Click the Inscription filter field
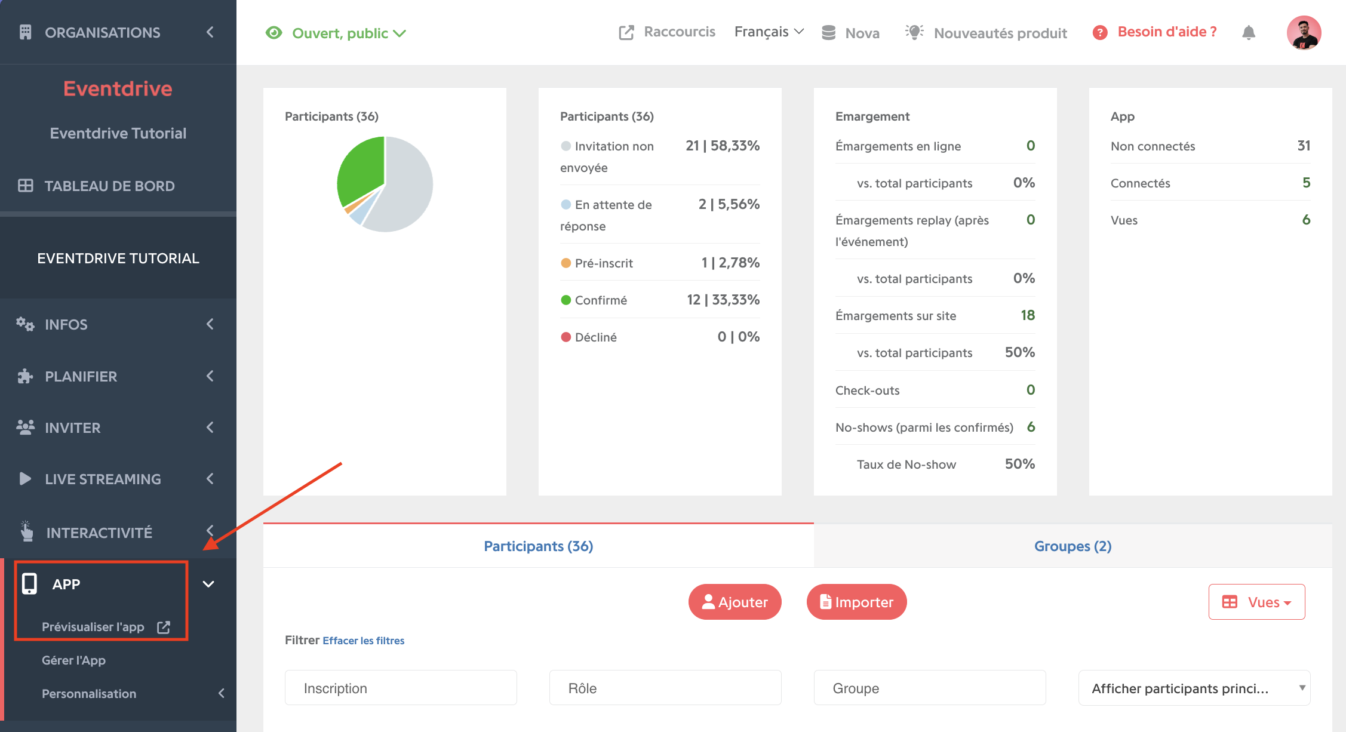This screenshot has width=1346, height=732. (401, 688)
